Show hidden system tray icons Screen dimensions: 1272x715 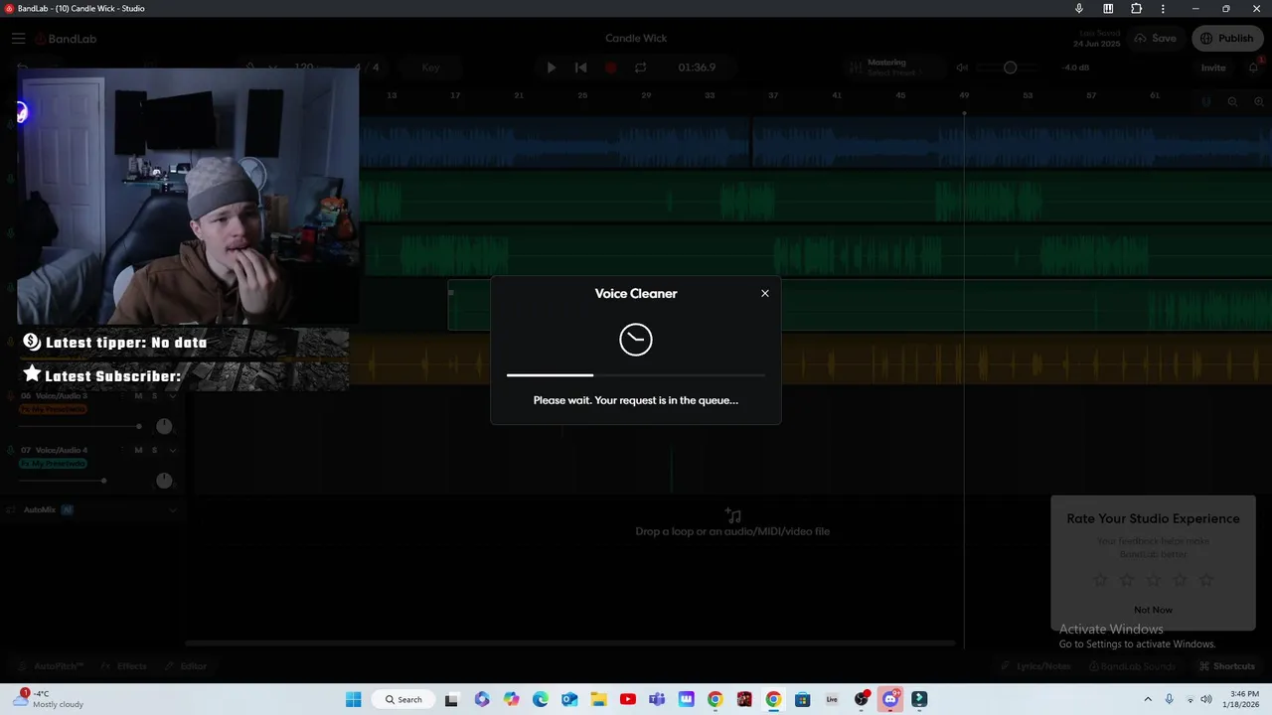pyautogui.click(x=1148, y=699)
